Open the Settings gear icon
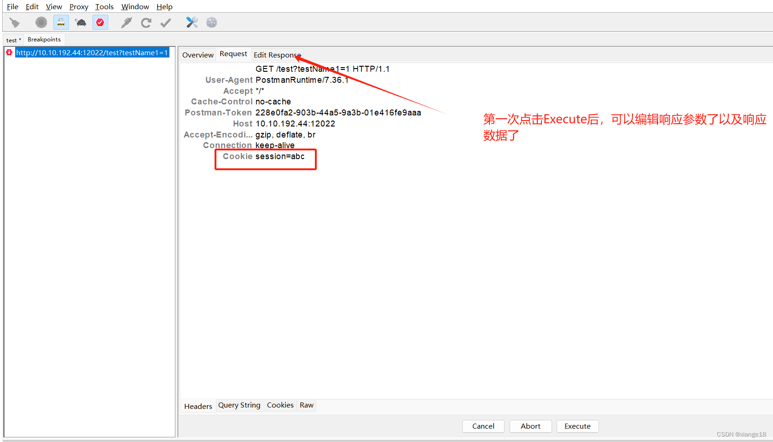This screenshot has width=773, height=442. (x=212, y=22)
